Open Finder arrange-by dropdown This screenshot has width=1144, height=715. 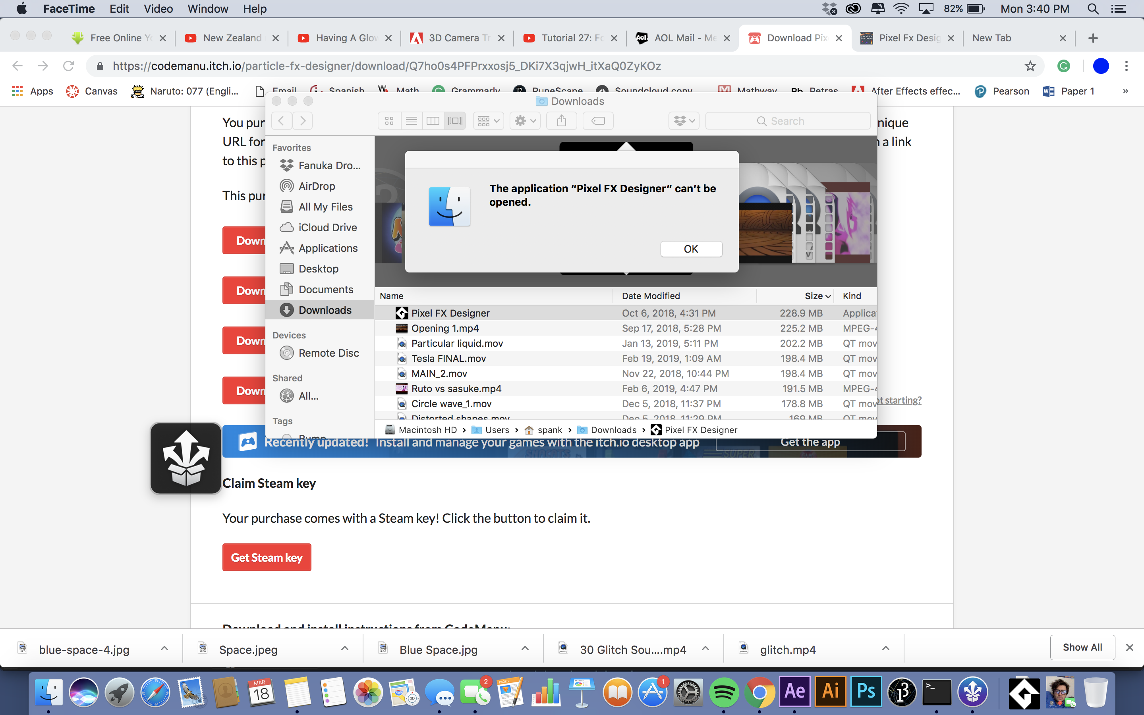488,121
